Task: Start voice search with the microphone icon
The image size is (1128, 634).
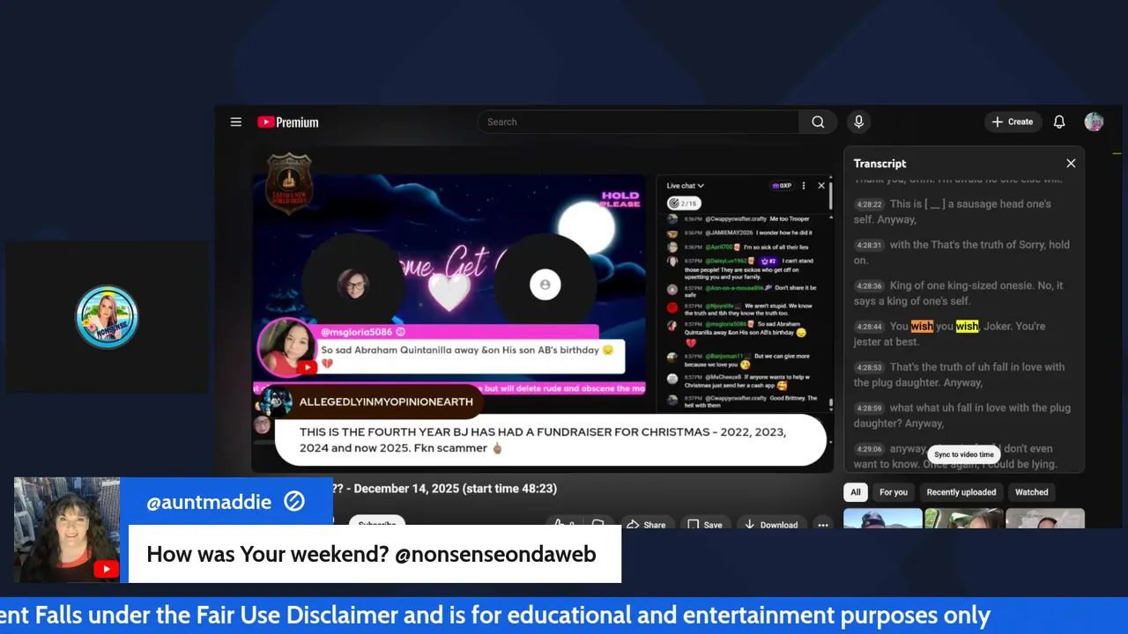Action: tap(858, 122)
